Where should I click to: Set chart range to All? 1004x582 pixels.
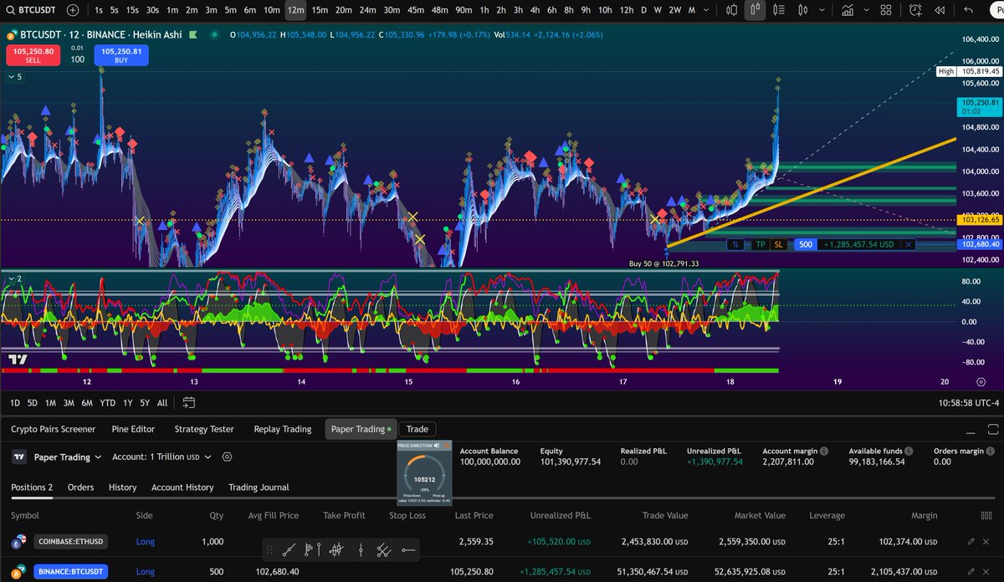[x=162, y=403]
